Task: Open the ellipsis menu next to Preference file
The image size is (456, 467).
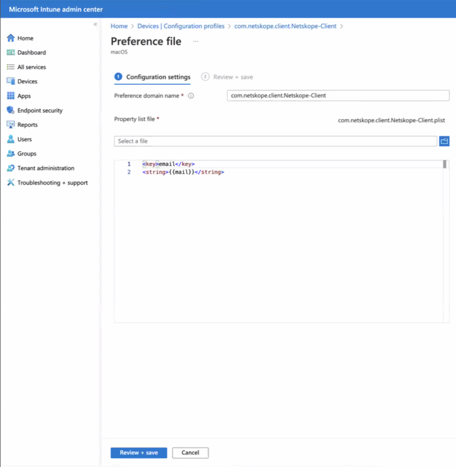Action: 196,41
